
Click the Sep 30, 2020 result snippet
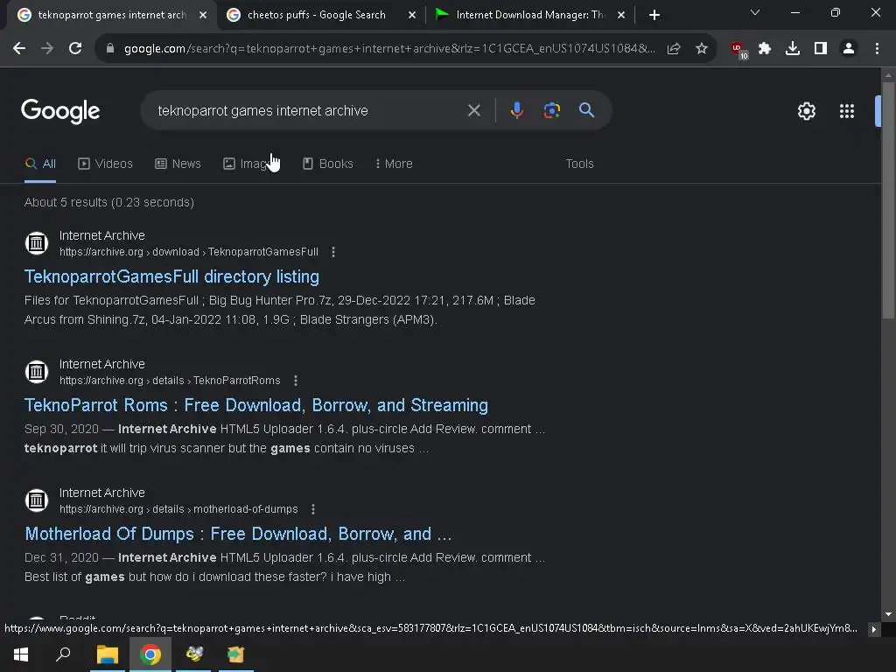[x=284, y=438]
